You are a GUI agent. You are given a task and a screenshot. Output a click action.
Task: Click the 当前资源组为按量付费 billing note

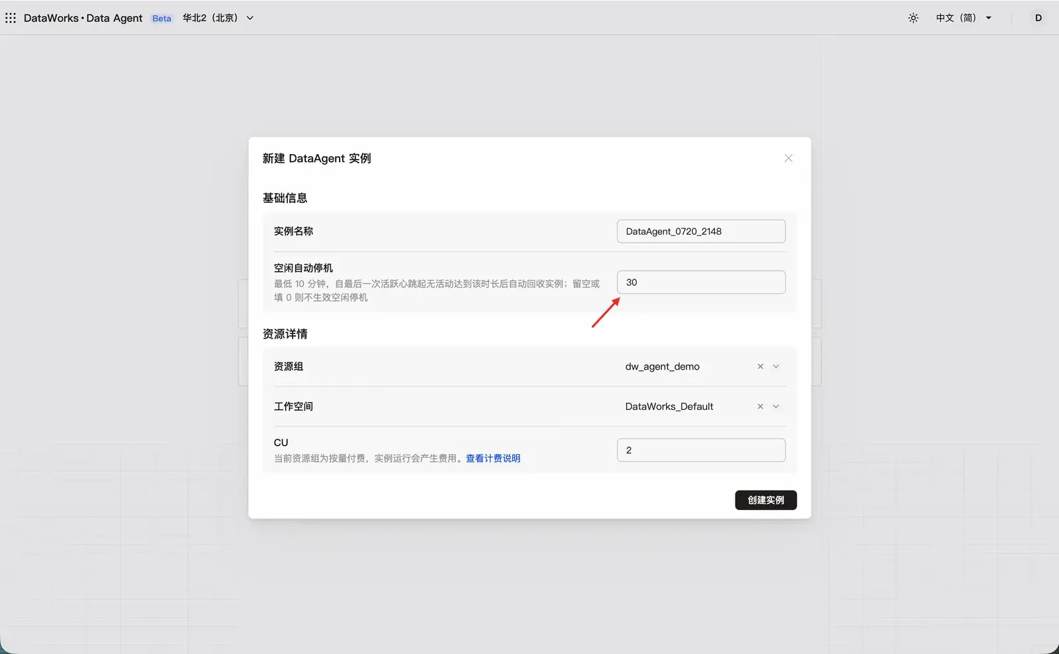pos(369,458)
